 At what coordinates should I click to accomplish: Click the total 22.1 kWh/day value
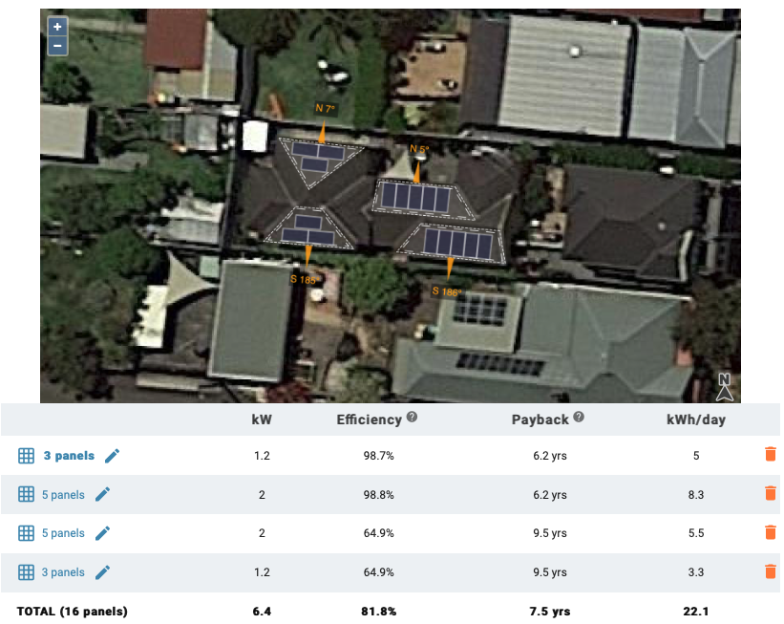696,612
